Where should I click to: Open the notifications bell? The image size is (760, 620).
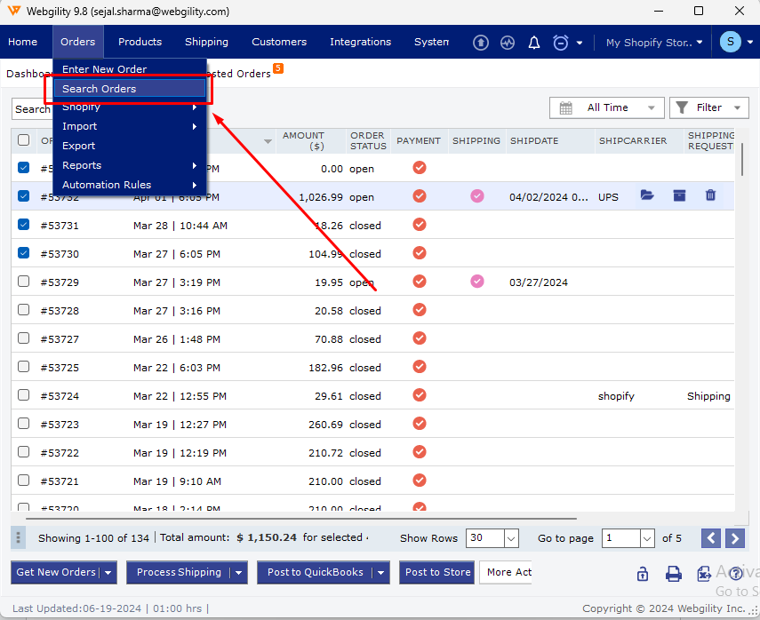point(533,43)
